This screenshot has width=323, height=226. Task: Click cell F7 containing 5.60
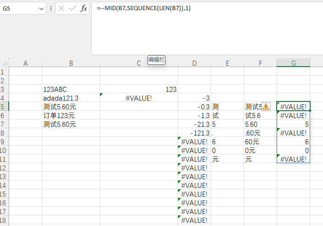tap(260, 124)
